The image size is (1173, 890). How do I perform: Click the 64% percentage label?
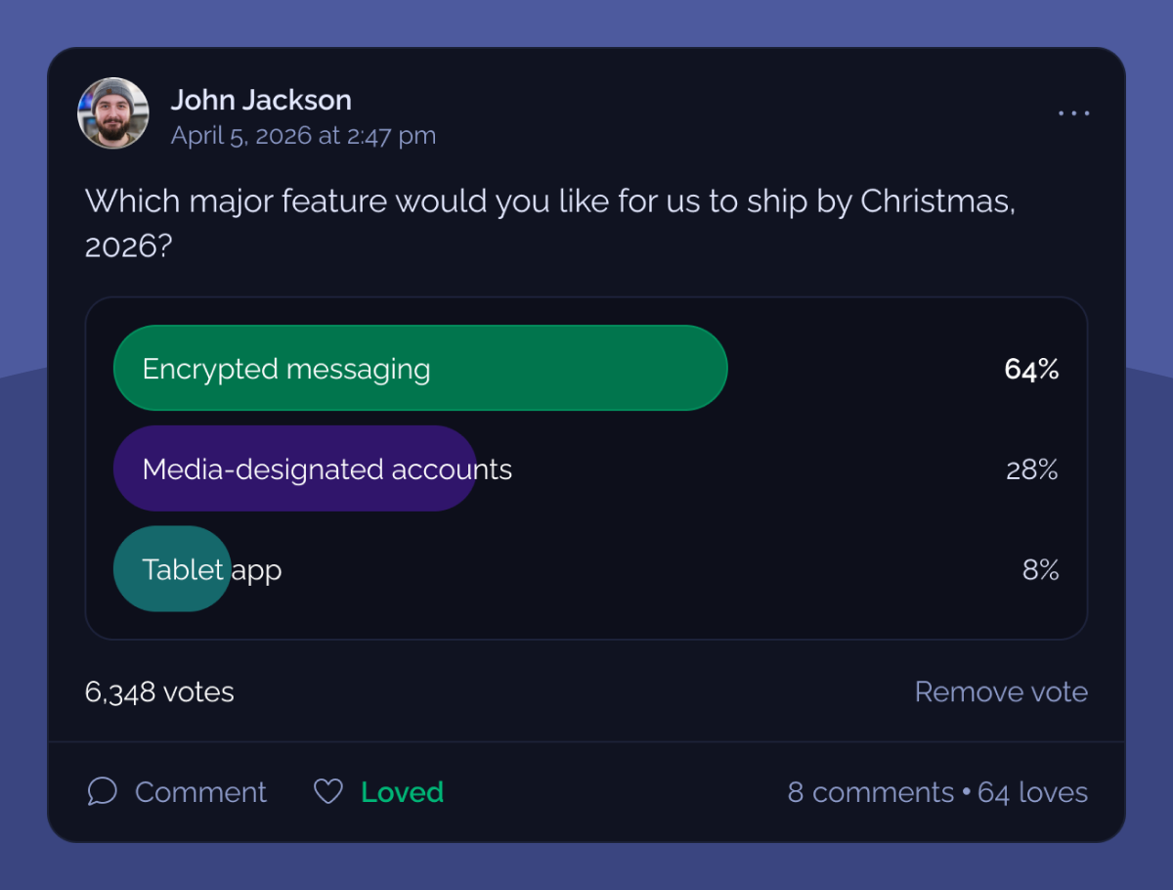pos(1031,369)
